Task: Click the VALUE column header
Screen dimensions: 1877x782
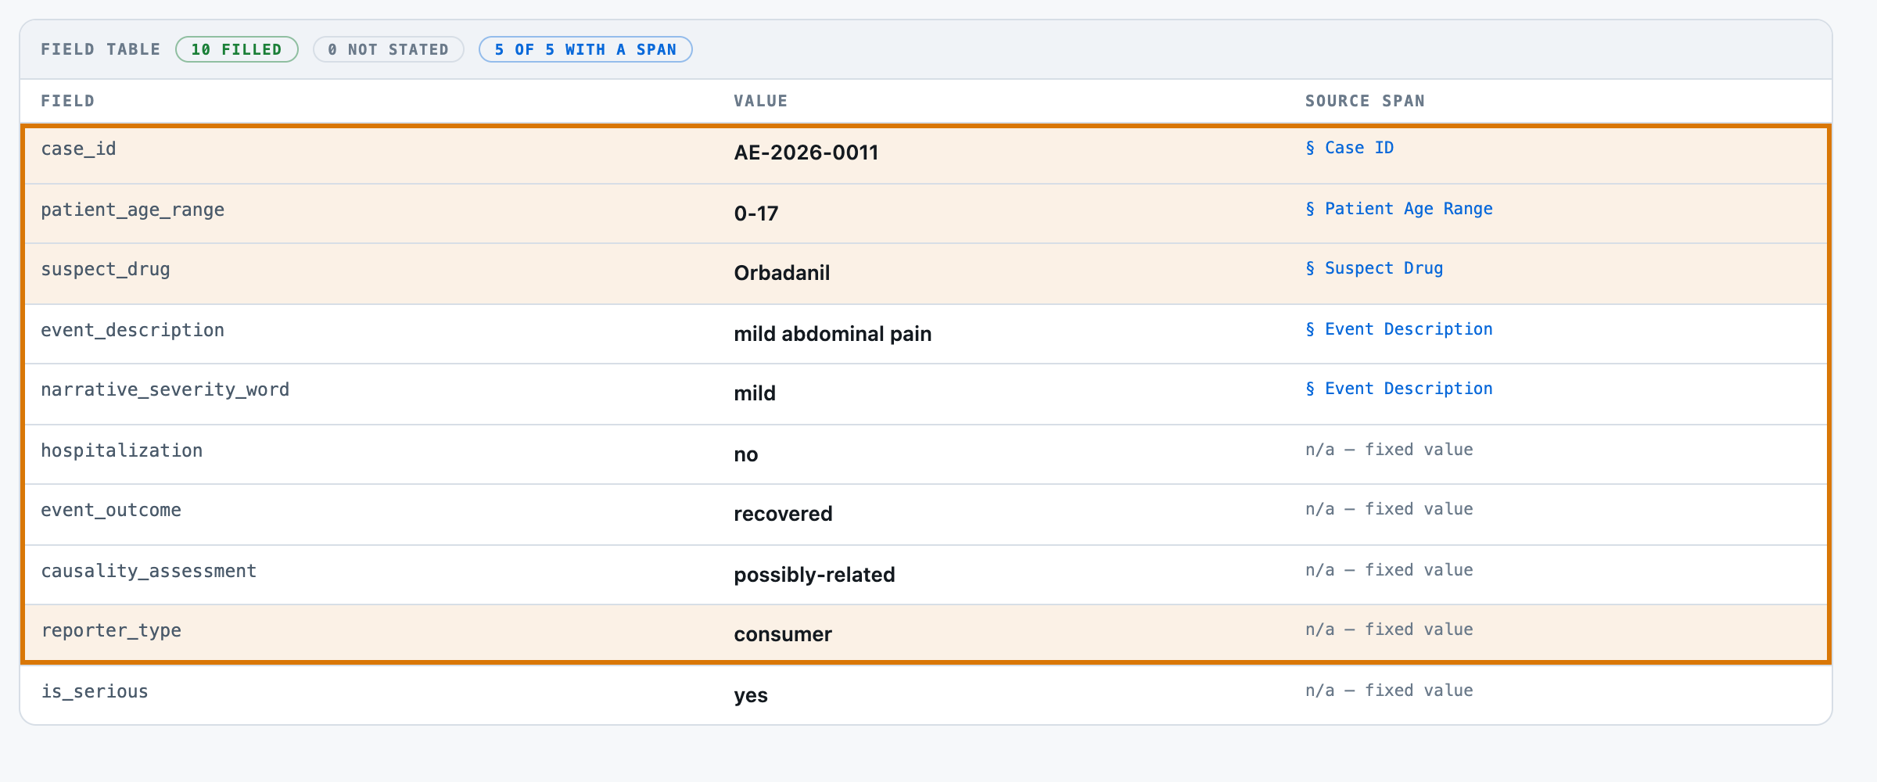Action: point(760,101)
